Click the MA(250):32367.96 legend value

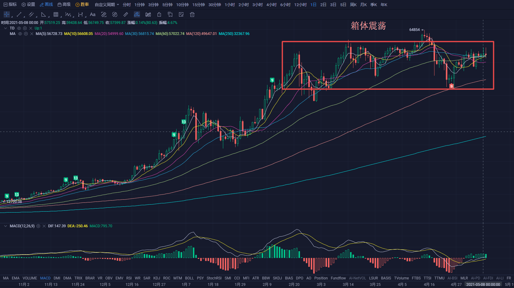(234, 34)
